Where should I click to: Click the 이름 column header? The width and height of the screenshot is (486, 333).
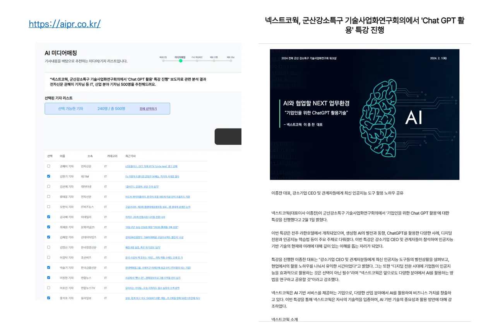[62, 156]
